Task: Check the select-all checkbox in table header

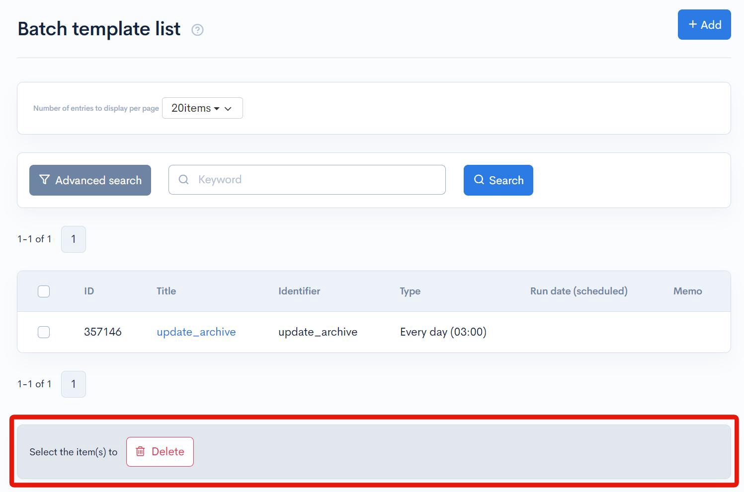Action: coord(44,291)
